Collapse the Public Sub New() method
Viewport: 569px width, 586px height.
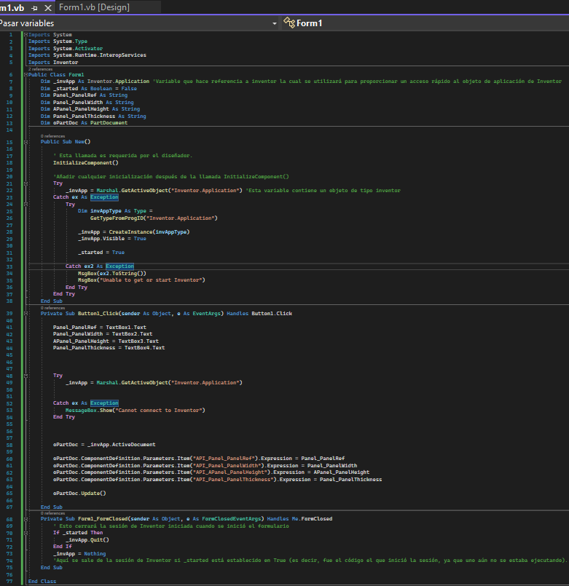(x=26, y=141)
